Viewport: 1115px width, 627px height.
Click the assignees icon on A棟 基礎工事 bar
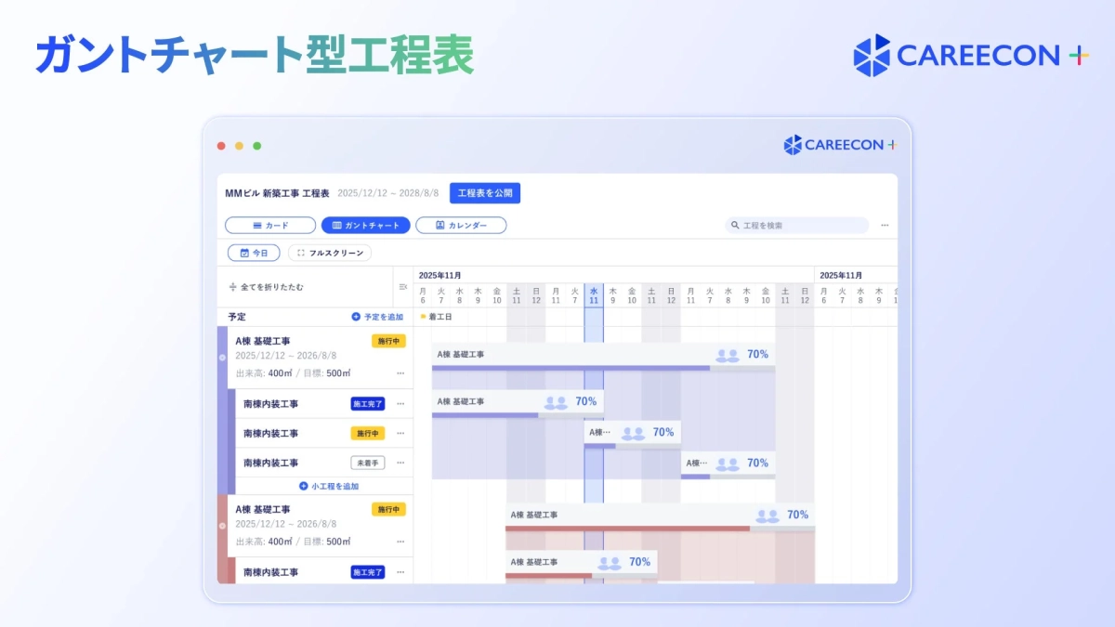(727, 354)
